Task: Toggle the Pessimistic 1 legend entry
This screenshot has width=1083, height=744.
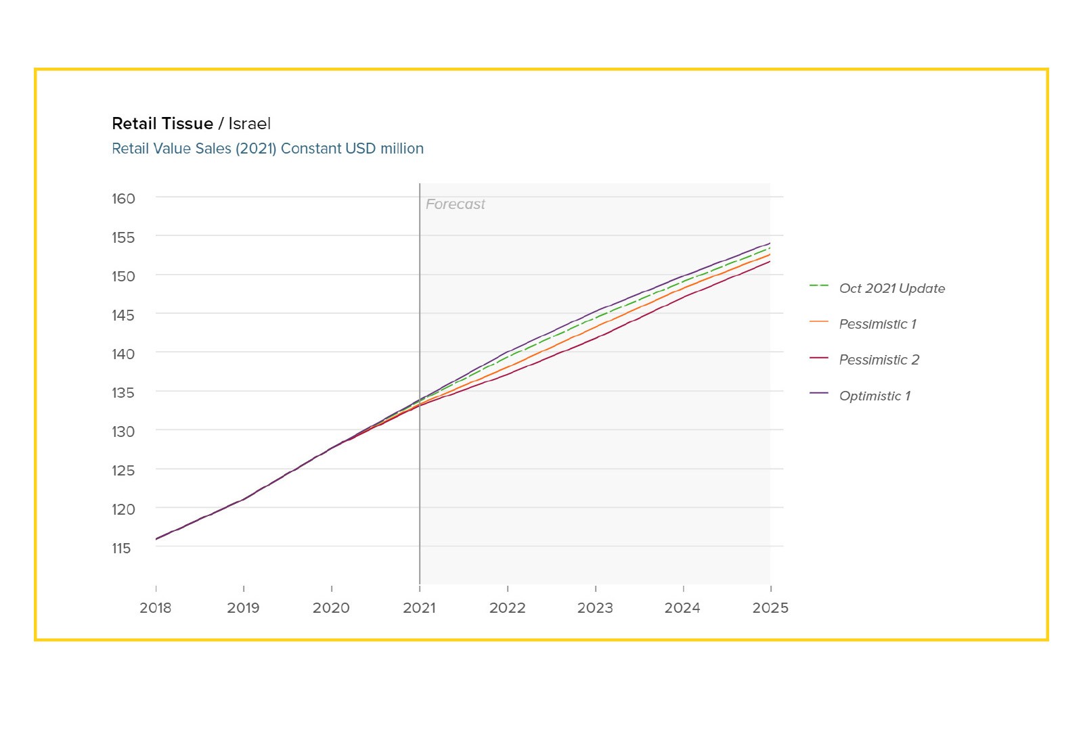Action: pyautogui.click(x=863, y=324)
